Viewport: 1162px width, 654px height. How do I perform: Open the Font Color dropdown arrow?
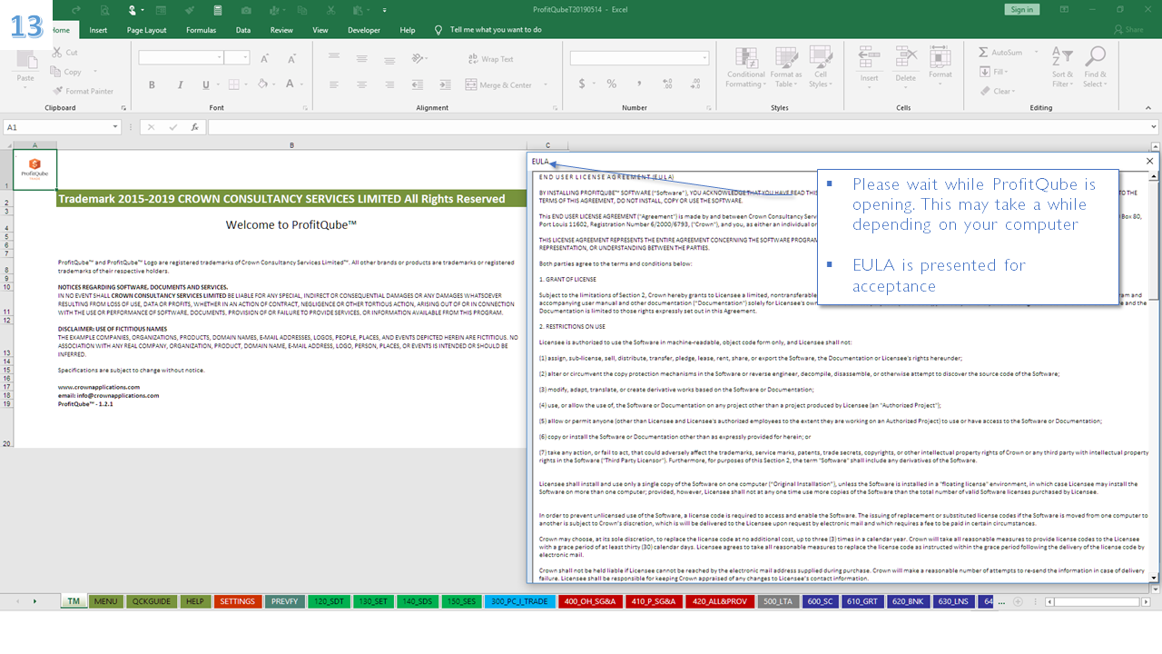[x=301, y=84]
